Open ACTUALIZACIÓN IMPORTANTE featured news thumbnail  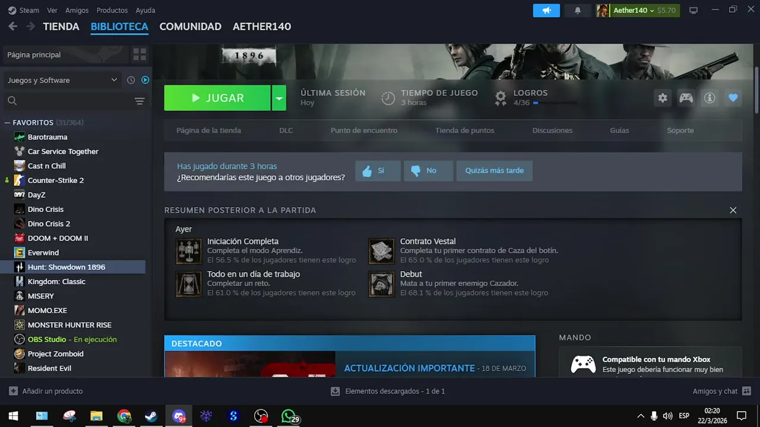coord(250,364)
